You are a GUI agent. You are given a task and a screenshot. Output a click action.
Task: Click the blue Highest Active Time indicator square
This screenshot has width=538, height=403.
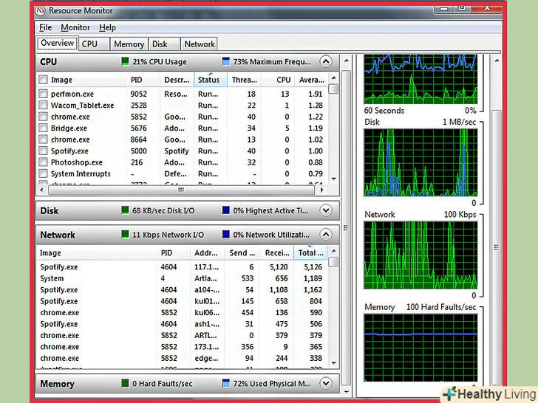(226, 210)
